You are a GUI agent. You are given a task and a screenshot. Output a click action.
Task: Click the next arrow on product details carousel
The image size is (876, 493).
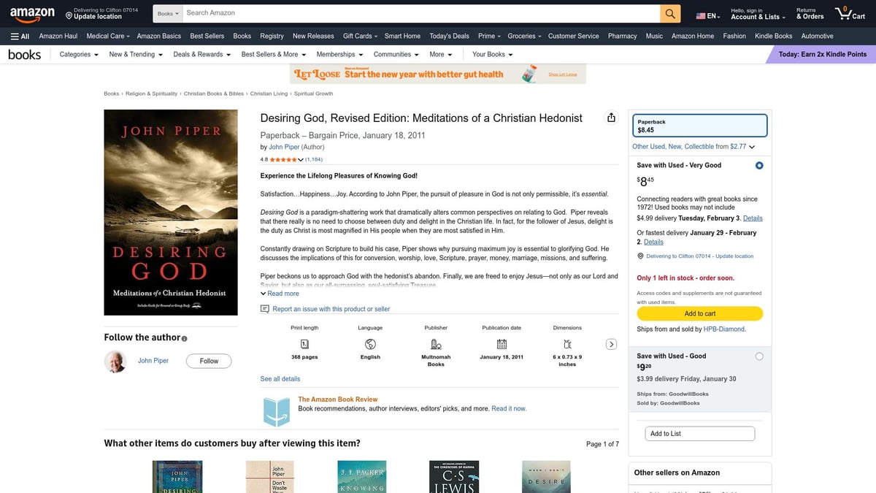point(611,343)
